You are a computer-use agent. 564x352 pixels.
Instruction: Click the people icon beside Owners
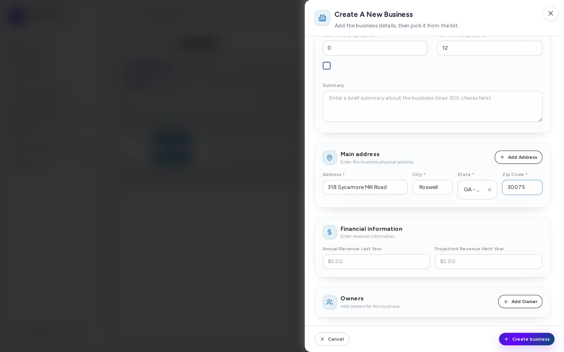click(330, 302)
